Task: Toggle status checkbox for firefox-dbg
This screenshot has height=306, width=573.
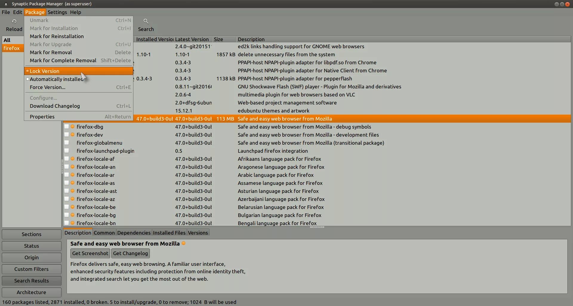Action: (x=67, y=127)
